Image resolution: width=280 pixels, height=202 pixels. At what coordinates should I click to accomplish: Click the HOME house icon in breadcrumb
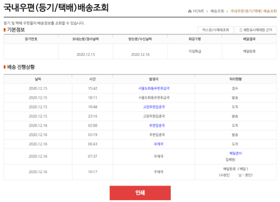click(190, 11)
